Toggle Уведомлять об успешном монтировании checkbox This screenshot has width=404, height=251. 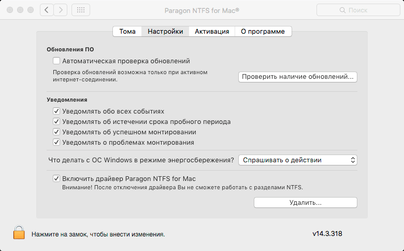(56, 132)
